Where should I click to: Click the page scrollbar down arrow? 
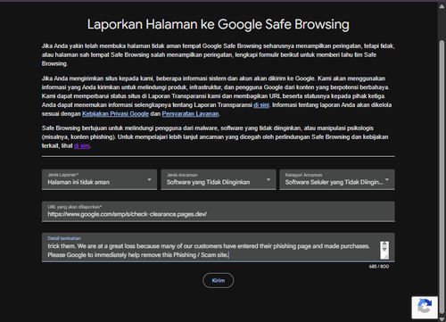[442, 318]
